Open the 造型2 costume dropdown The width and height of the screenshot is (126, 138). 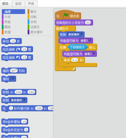[89, 54]
